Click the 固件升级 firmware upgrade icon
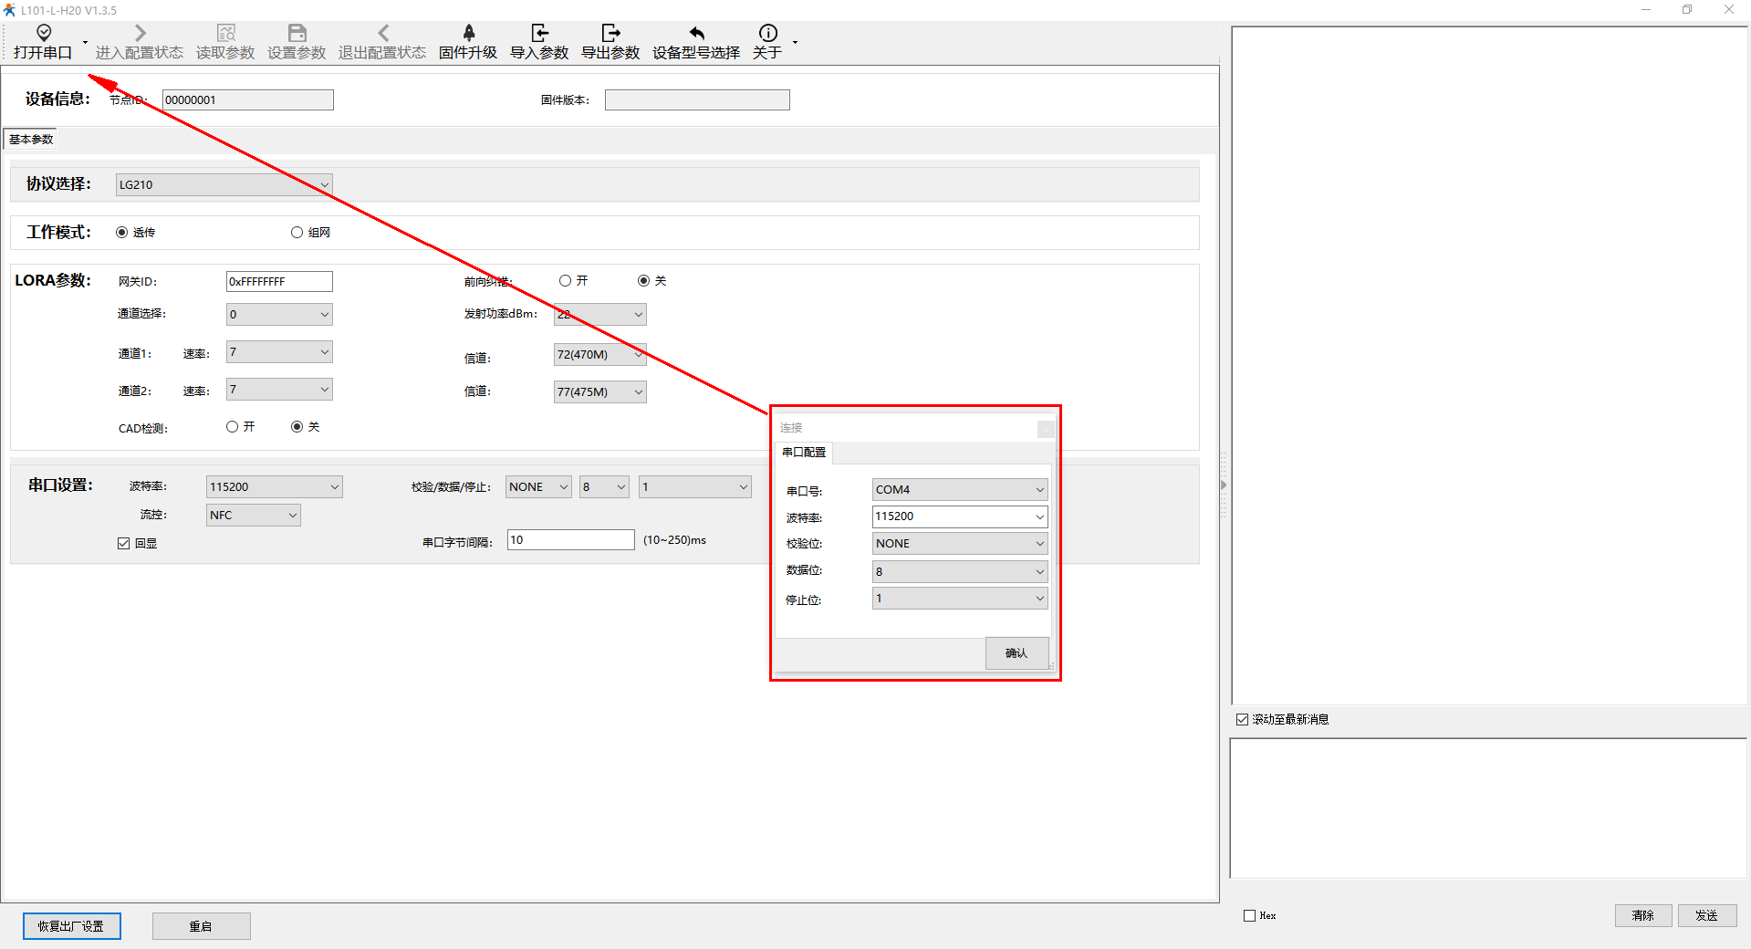The width and height of the screenshot is (1751, 949). pos(468,34)
